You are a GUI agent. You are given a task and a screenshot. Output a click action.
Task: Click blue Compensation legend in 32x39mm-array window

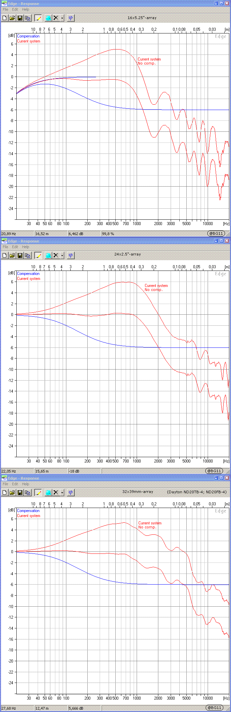pos(28,511)
